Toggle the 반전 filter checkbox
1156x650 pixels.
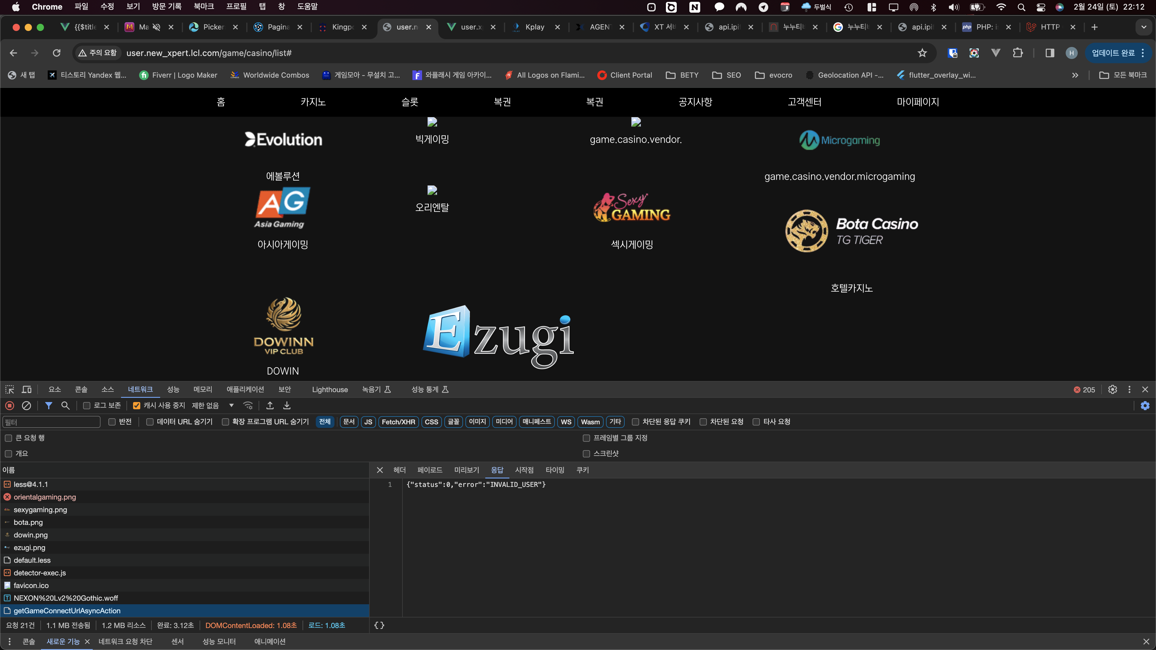click(x=112, y=422)
